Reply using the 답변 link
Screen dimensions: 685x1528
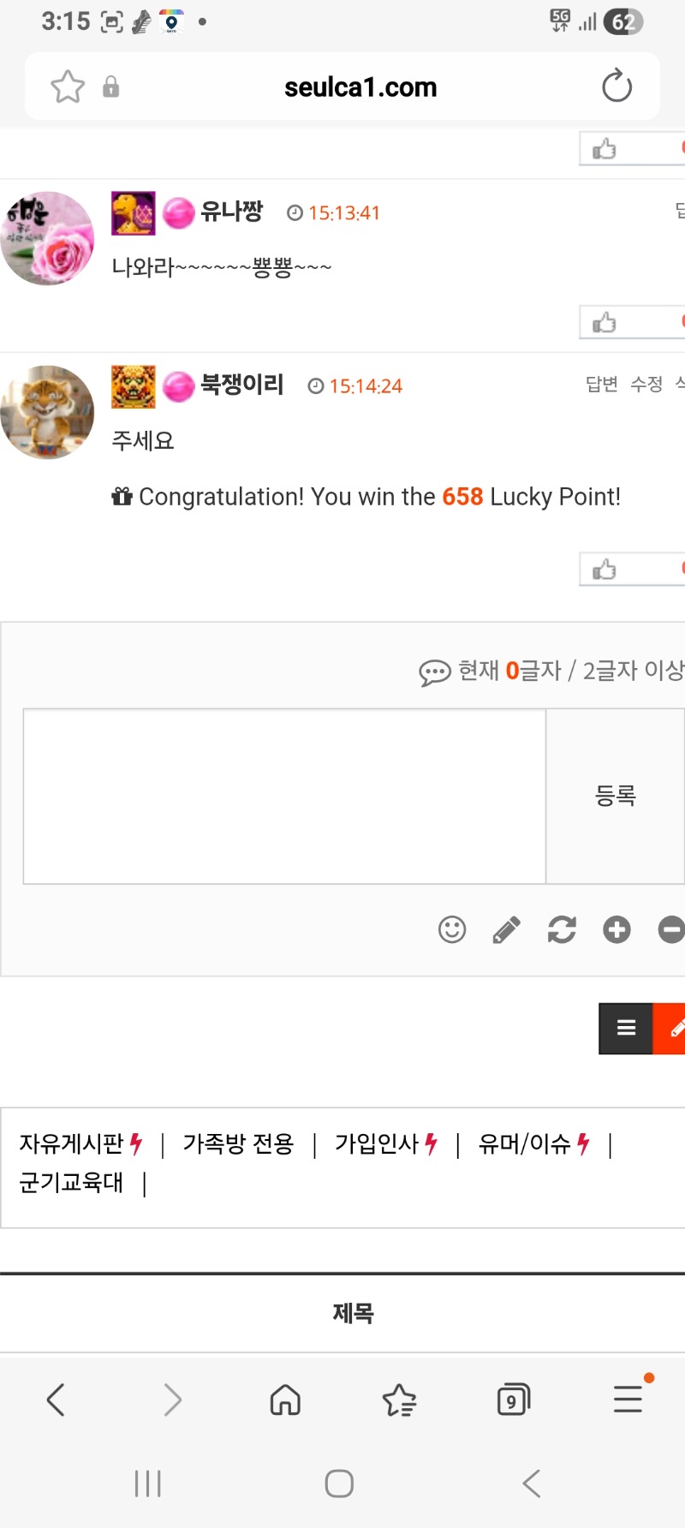tap(601, 385)
